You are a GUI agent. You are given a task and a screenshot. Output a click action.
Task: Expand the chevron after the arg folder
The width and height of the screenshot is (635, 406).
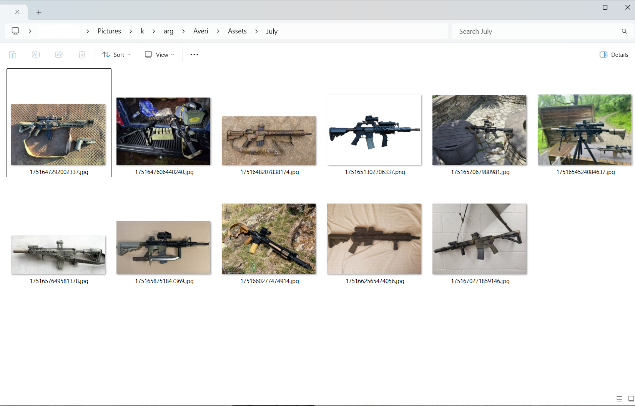click(183, 31)
